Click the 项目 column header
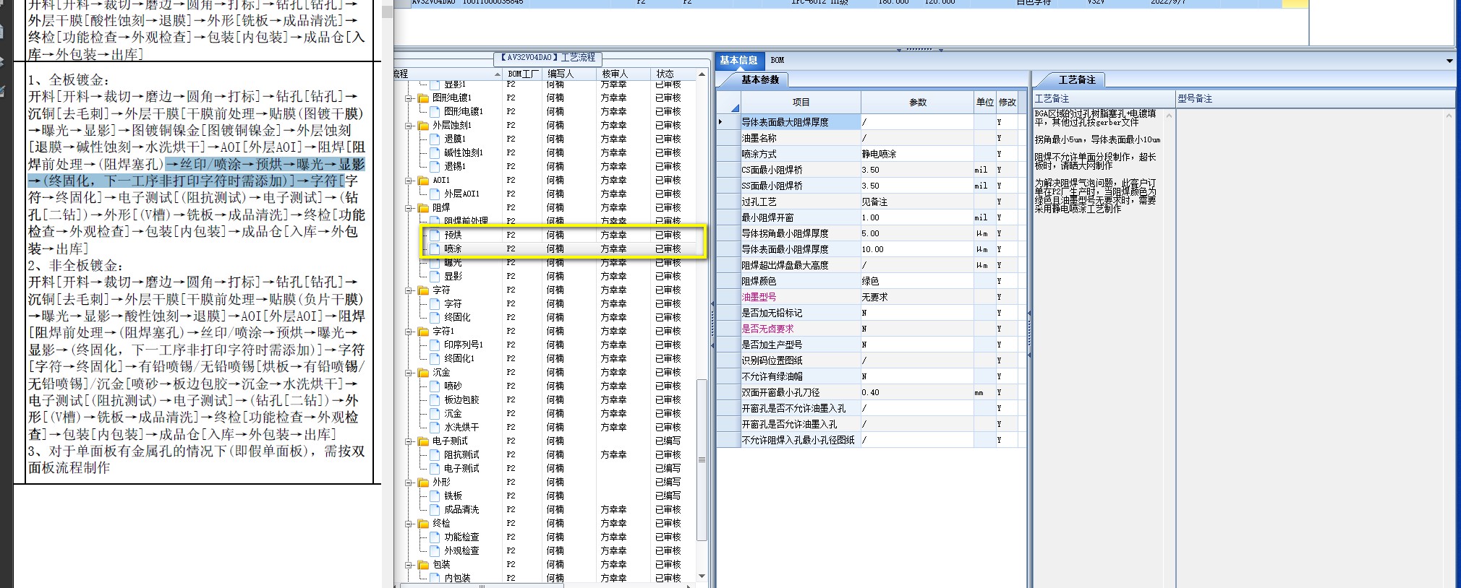 [x=801, y=103]
